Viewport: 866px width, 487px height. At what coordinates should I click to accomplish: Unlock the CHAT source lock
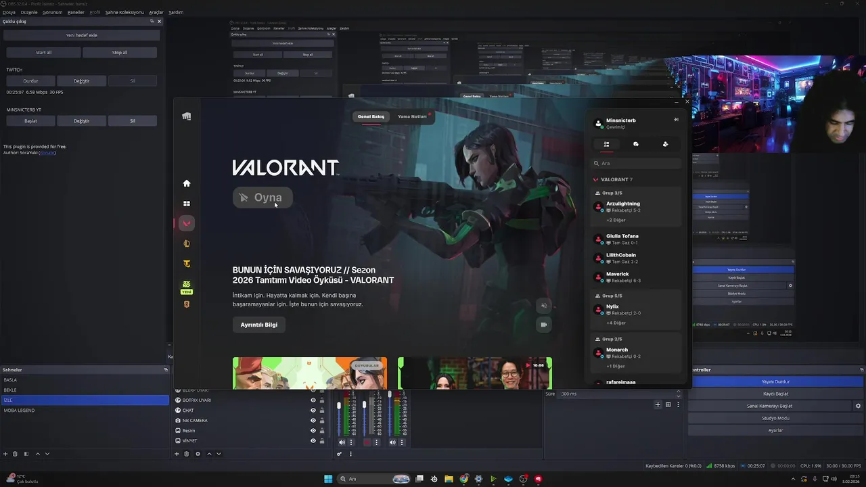(x=322, y=411)
